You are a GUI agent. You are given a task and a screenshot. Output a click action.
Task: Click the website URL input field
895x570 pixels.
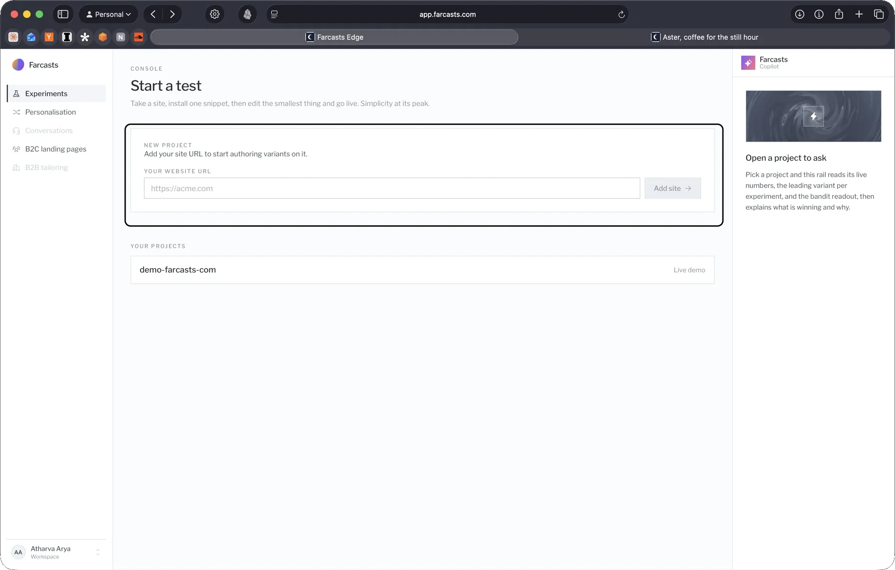click(392, 188)
